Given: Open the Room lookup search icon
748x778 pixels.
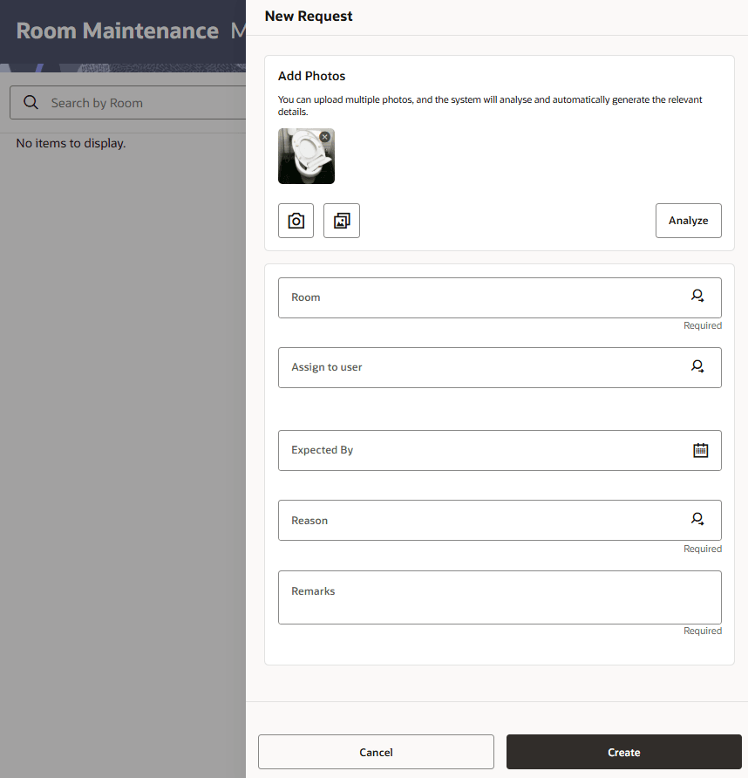Looking at the screenshot, I should 697,297.
